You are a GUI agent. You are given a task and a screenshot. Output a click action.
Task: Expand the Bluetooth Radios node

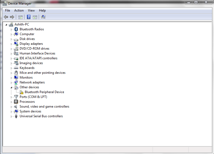point(11,30)
